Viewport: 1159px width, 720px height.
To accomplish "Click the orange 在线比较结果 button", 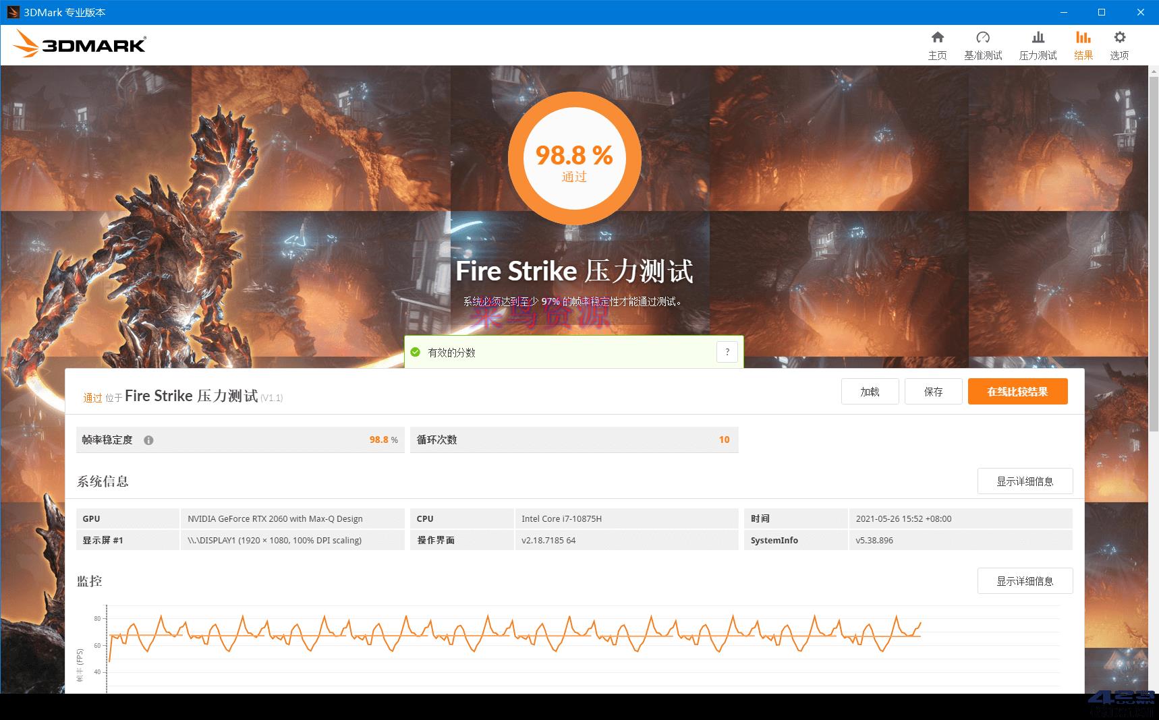I will click(x=1017, y=391).
